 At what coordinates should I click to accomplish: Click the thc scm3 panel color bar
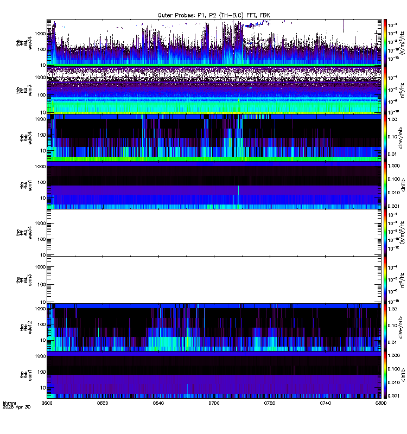tap(385, 280)
